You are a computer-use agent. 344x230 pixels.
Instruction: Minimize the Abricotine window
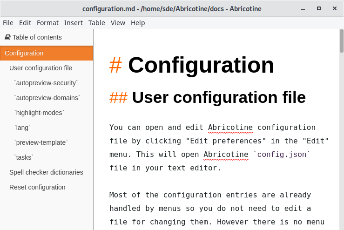coord(303,9)
